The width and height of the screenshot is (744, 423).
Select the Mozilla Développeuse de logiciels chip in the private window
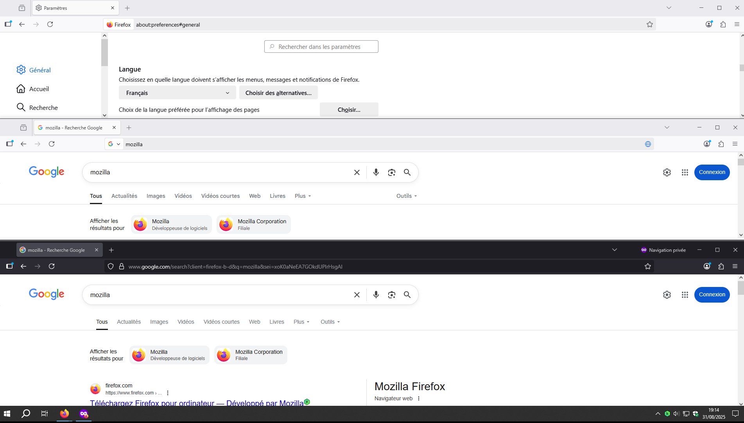(x=169, y=355)
